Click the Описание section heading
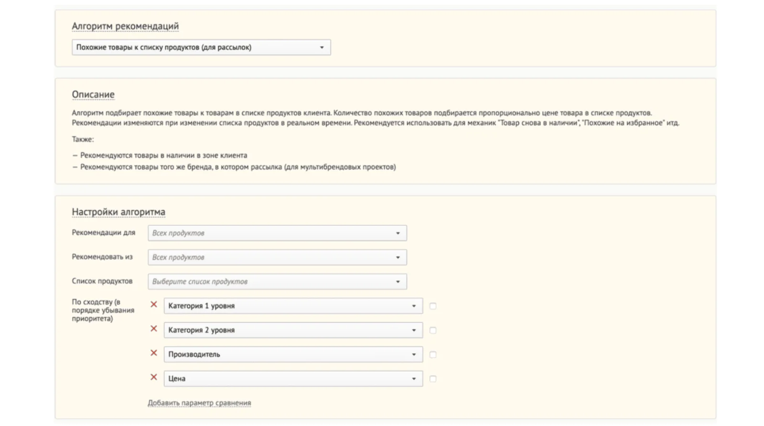The height and width of the screenshot is (426, 764). pos(93,95)
